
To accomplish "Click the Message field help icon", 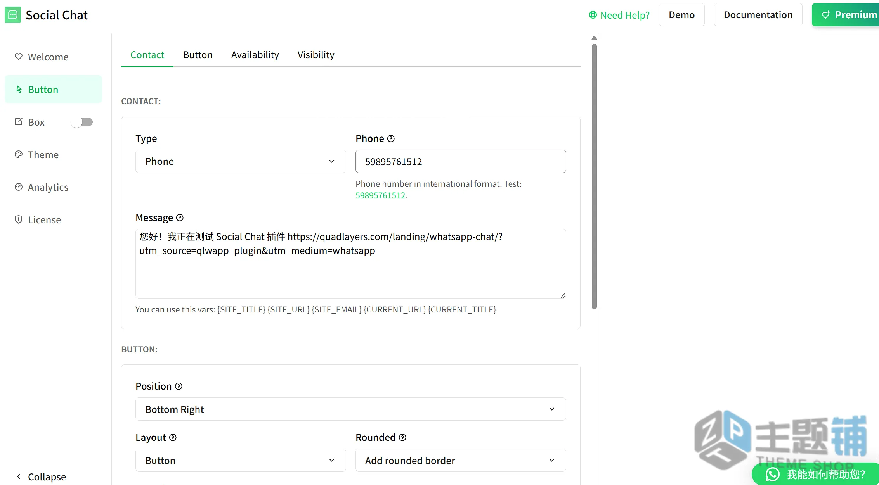I will coord(180,217).
